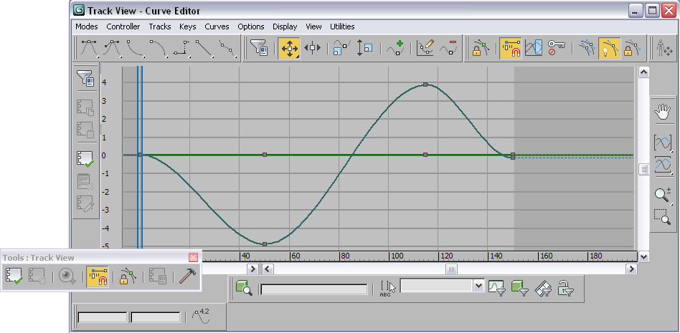Click Delete Controller in Tools: Track View

pyautogui.click(x=37, y=276)
